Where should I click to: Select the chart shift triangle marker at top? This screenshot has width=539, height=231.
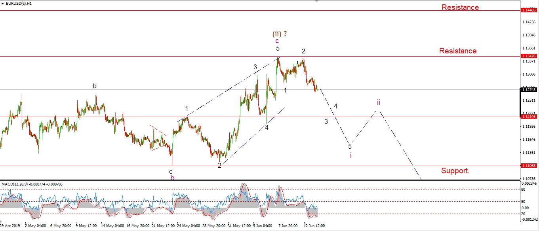[316, 2]
